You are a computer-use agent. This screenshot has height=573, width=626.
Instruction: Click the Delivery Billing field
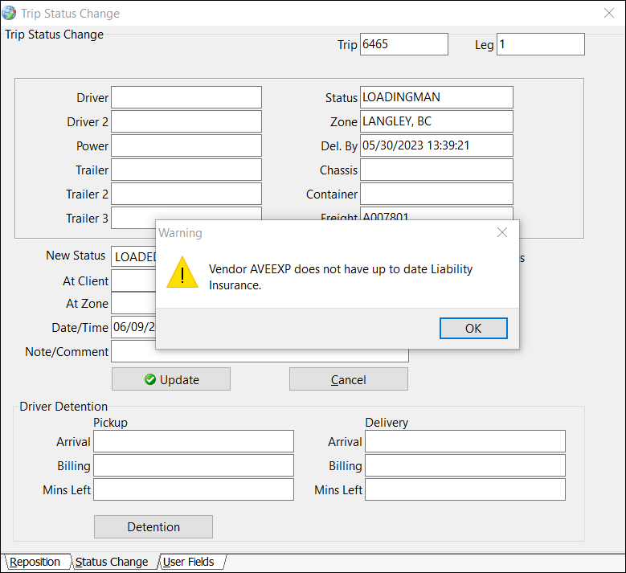click(465, 465)
